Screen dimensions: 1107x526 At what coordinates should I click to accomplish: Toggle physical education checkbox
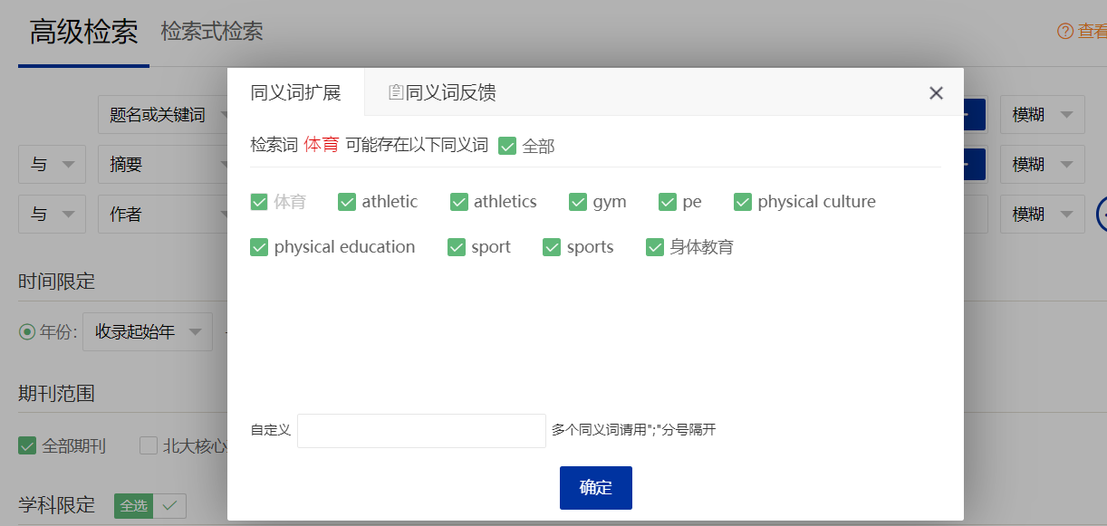pos(259,247)
